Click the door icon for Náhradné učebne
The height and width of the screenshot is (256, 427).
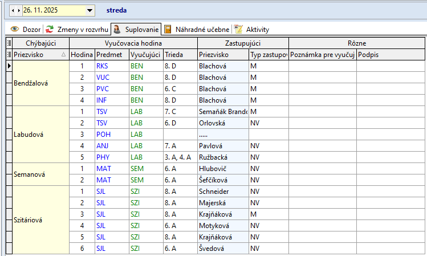pos(168,29)
